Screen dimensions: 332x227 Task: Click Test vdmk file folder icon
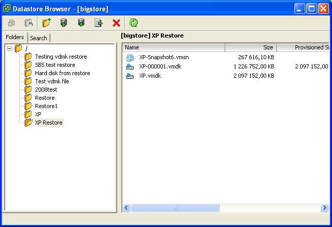(x=28, y=81)
